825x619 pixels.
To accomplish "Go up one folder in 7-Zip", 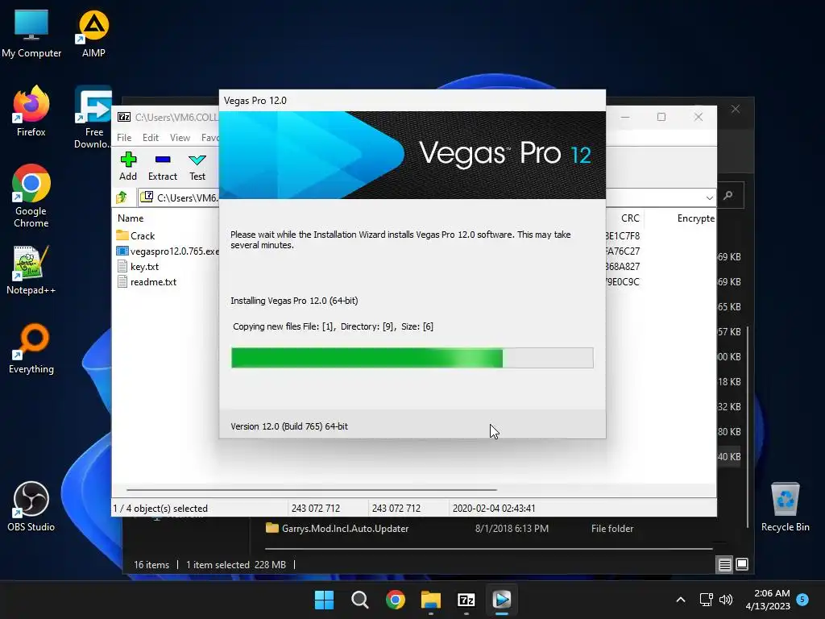I will click(x=122, y=197).
